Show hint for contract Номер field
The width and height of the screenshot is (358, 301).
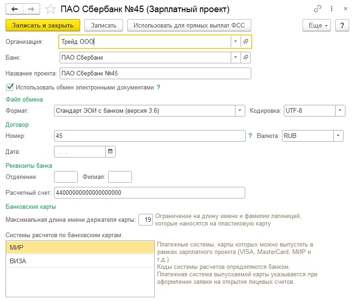(x=250, y=136)
